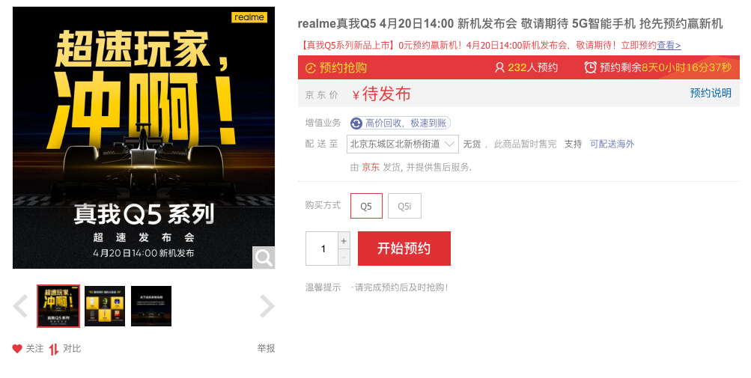
Task: Open the 北京东城区北新桥街道 delivery dropdown
Action: click(402, 144)
